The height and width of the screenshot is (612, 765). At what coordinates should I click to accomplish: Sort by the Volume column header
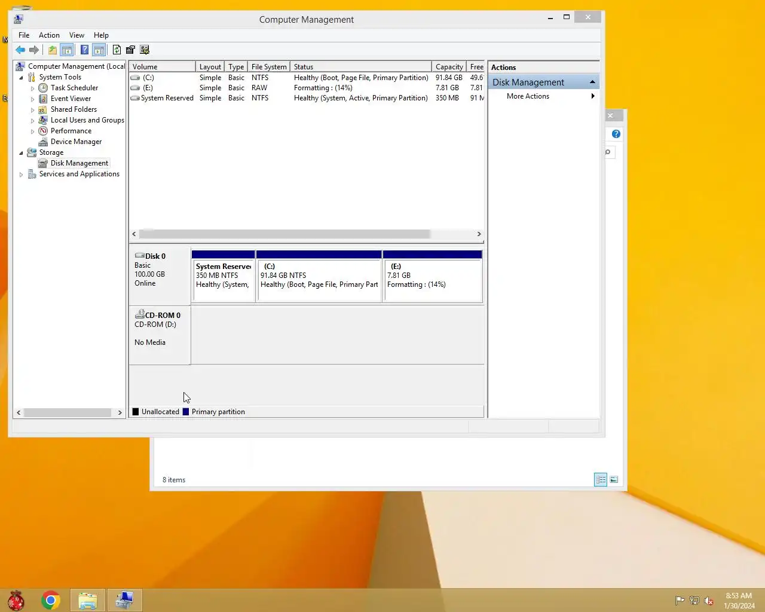tap(162, 67)
